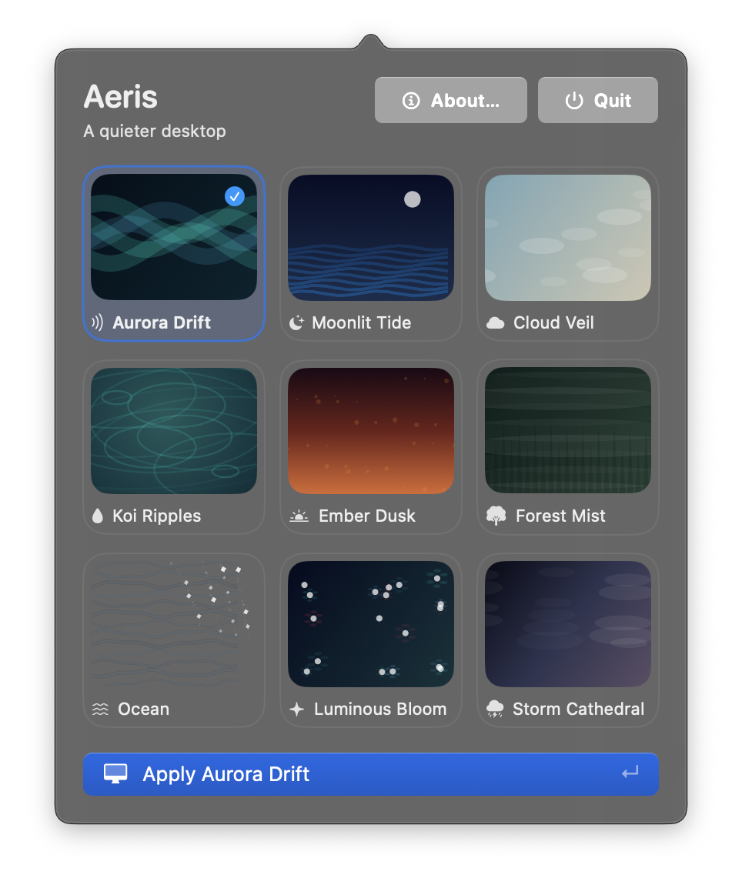
Task: Click the "Luminous Bloom" label text
Action: [x=380, y=709]
